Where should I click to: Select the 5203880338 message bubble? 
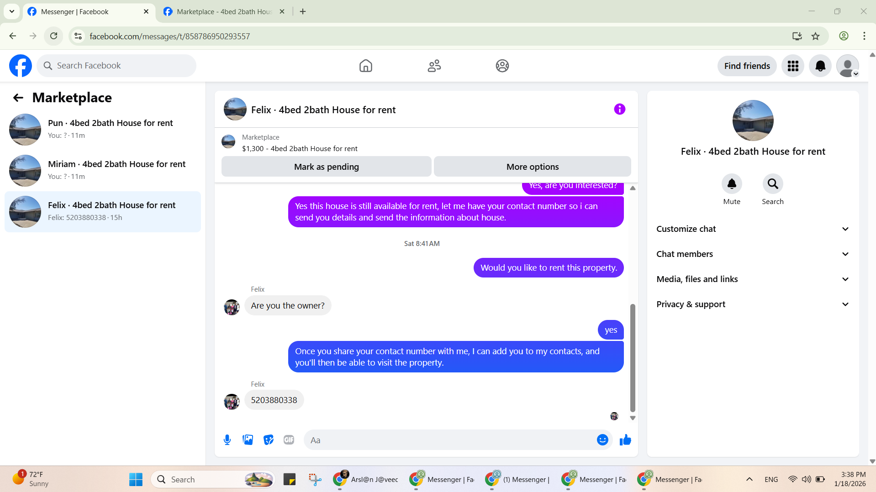pyautogui.click(x=274, y=400)
